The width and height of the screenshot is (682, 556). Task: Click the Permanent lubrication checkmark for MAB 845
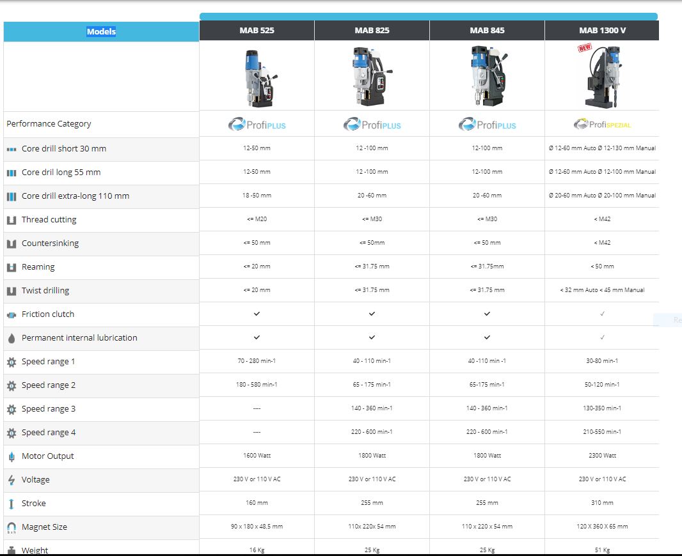click(487, 337)
